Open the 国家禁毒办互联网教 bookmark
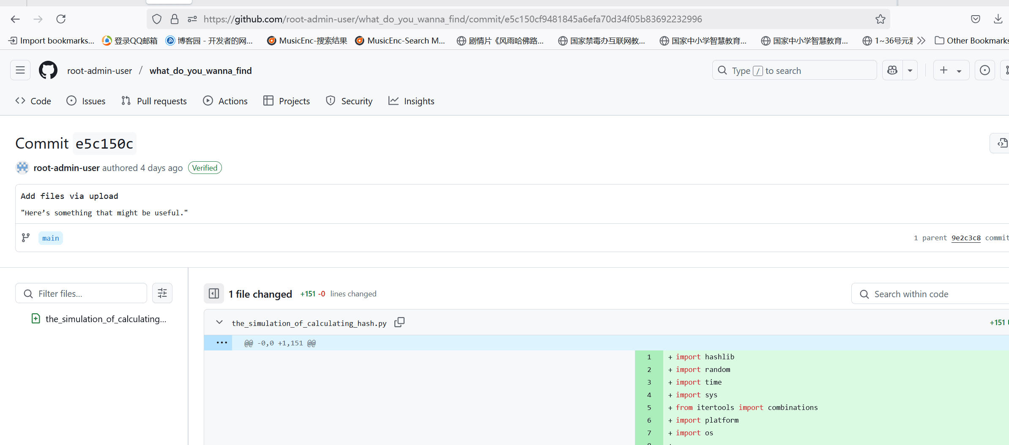 click(x=602, y=41)
